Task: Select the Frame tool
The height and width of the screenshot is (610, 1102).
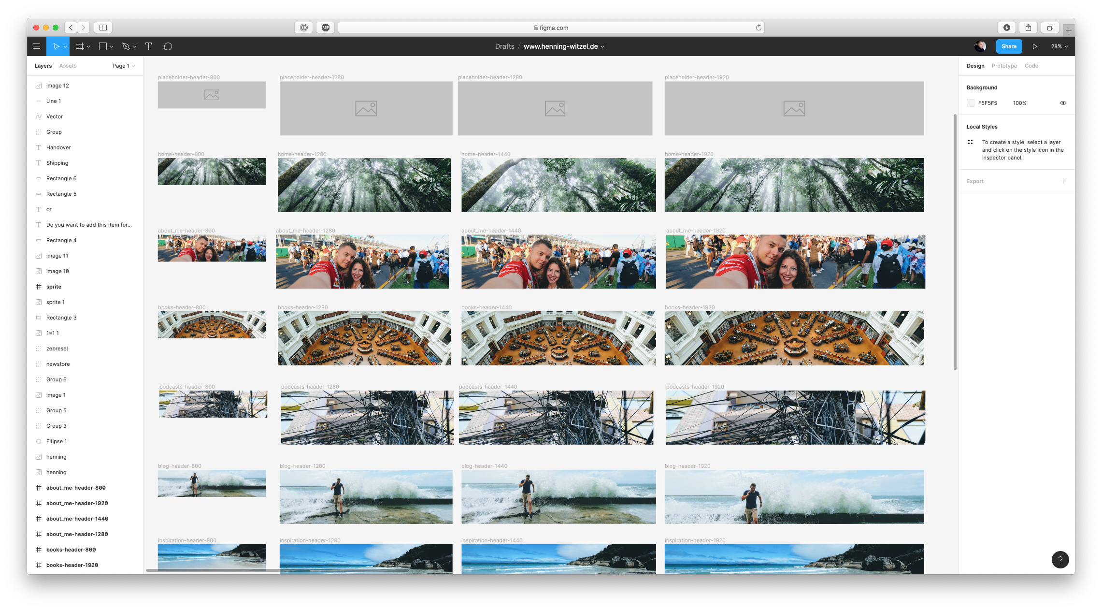Action: pyautogui.click(x=80, y=46)
